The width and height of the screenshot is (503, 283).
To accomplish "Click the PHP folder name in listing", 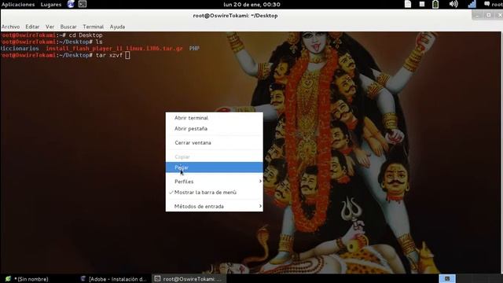I will click(194, 49).
